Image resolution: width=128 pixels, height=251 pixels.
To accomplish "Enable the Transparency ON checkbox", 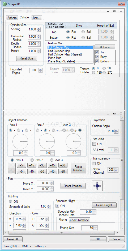I will coord(94,164).
